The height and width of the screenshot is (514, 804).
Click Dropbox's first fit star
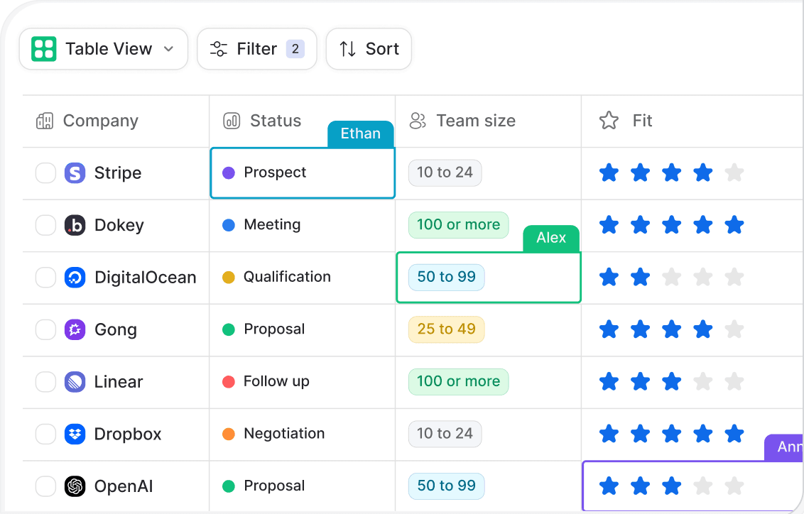(x=609, y=434)
